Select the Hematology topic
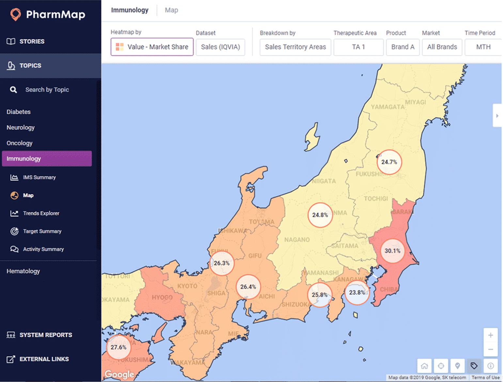Screen dimensions: 503x382 [23, 271]
